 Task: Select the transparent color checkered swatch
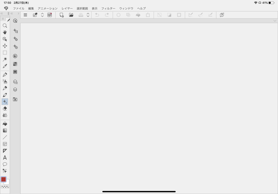click(5, 187)
